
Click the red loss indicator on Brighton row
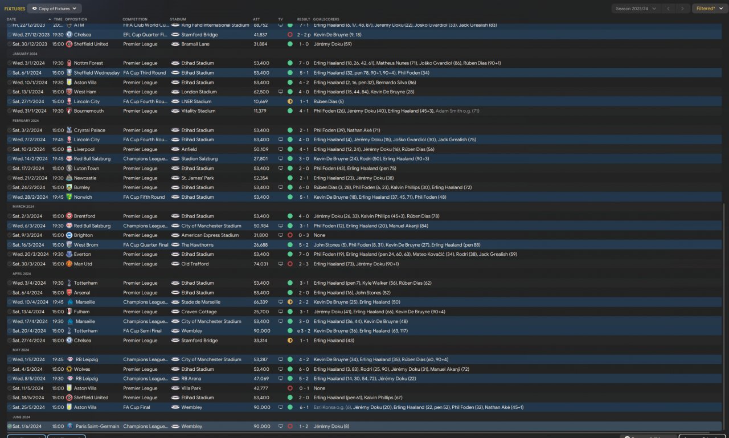point(290,235)
